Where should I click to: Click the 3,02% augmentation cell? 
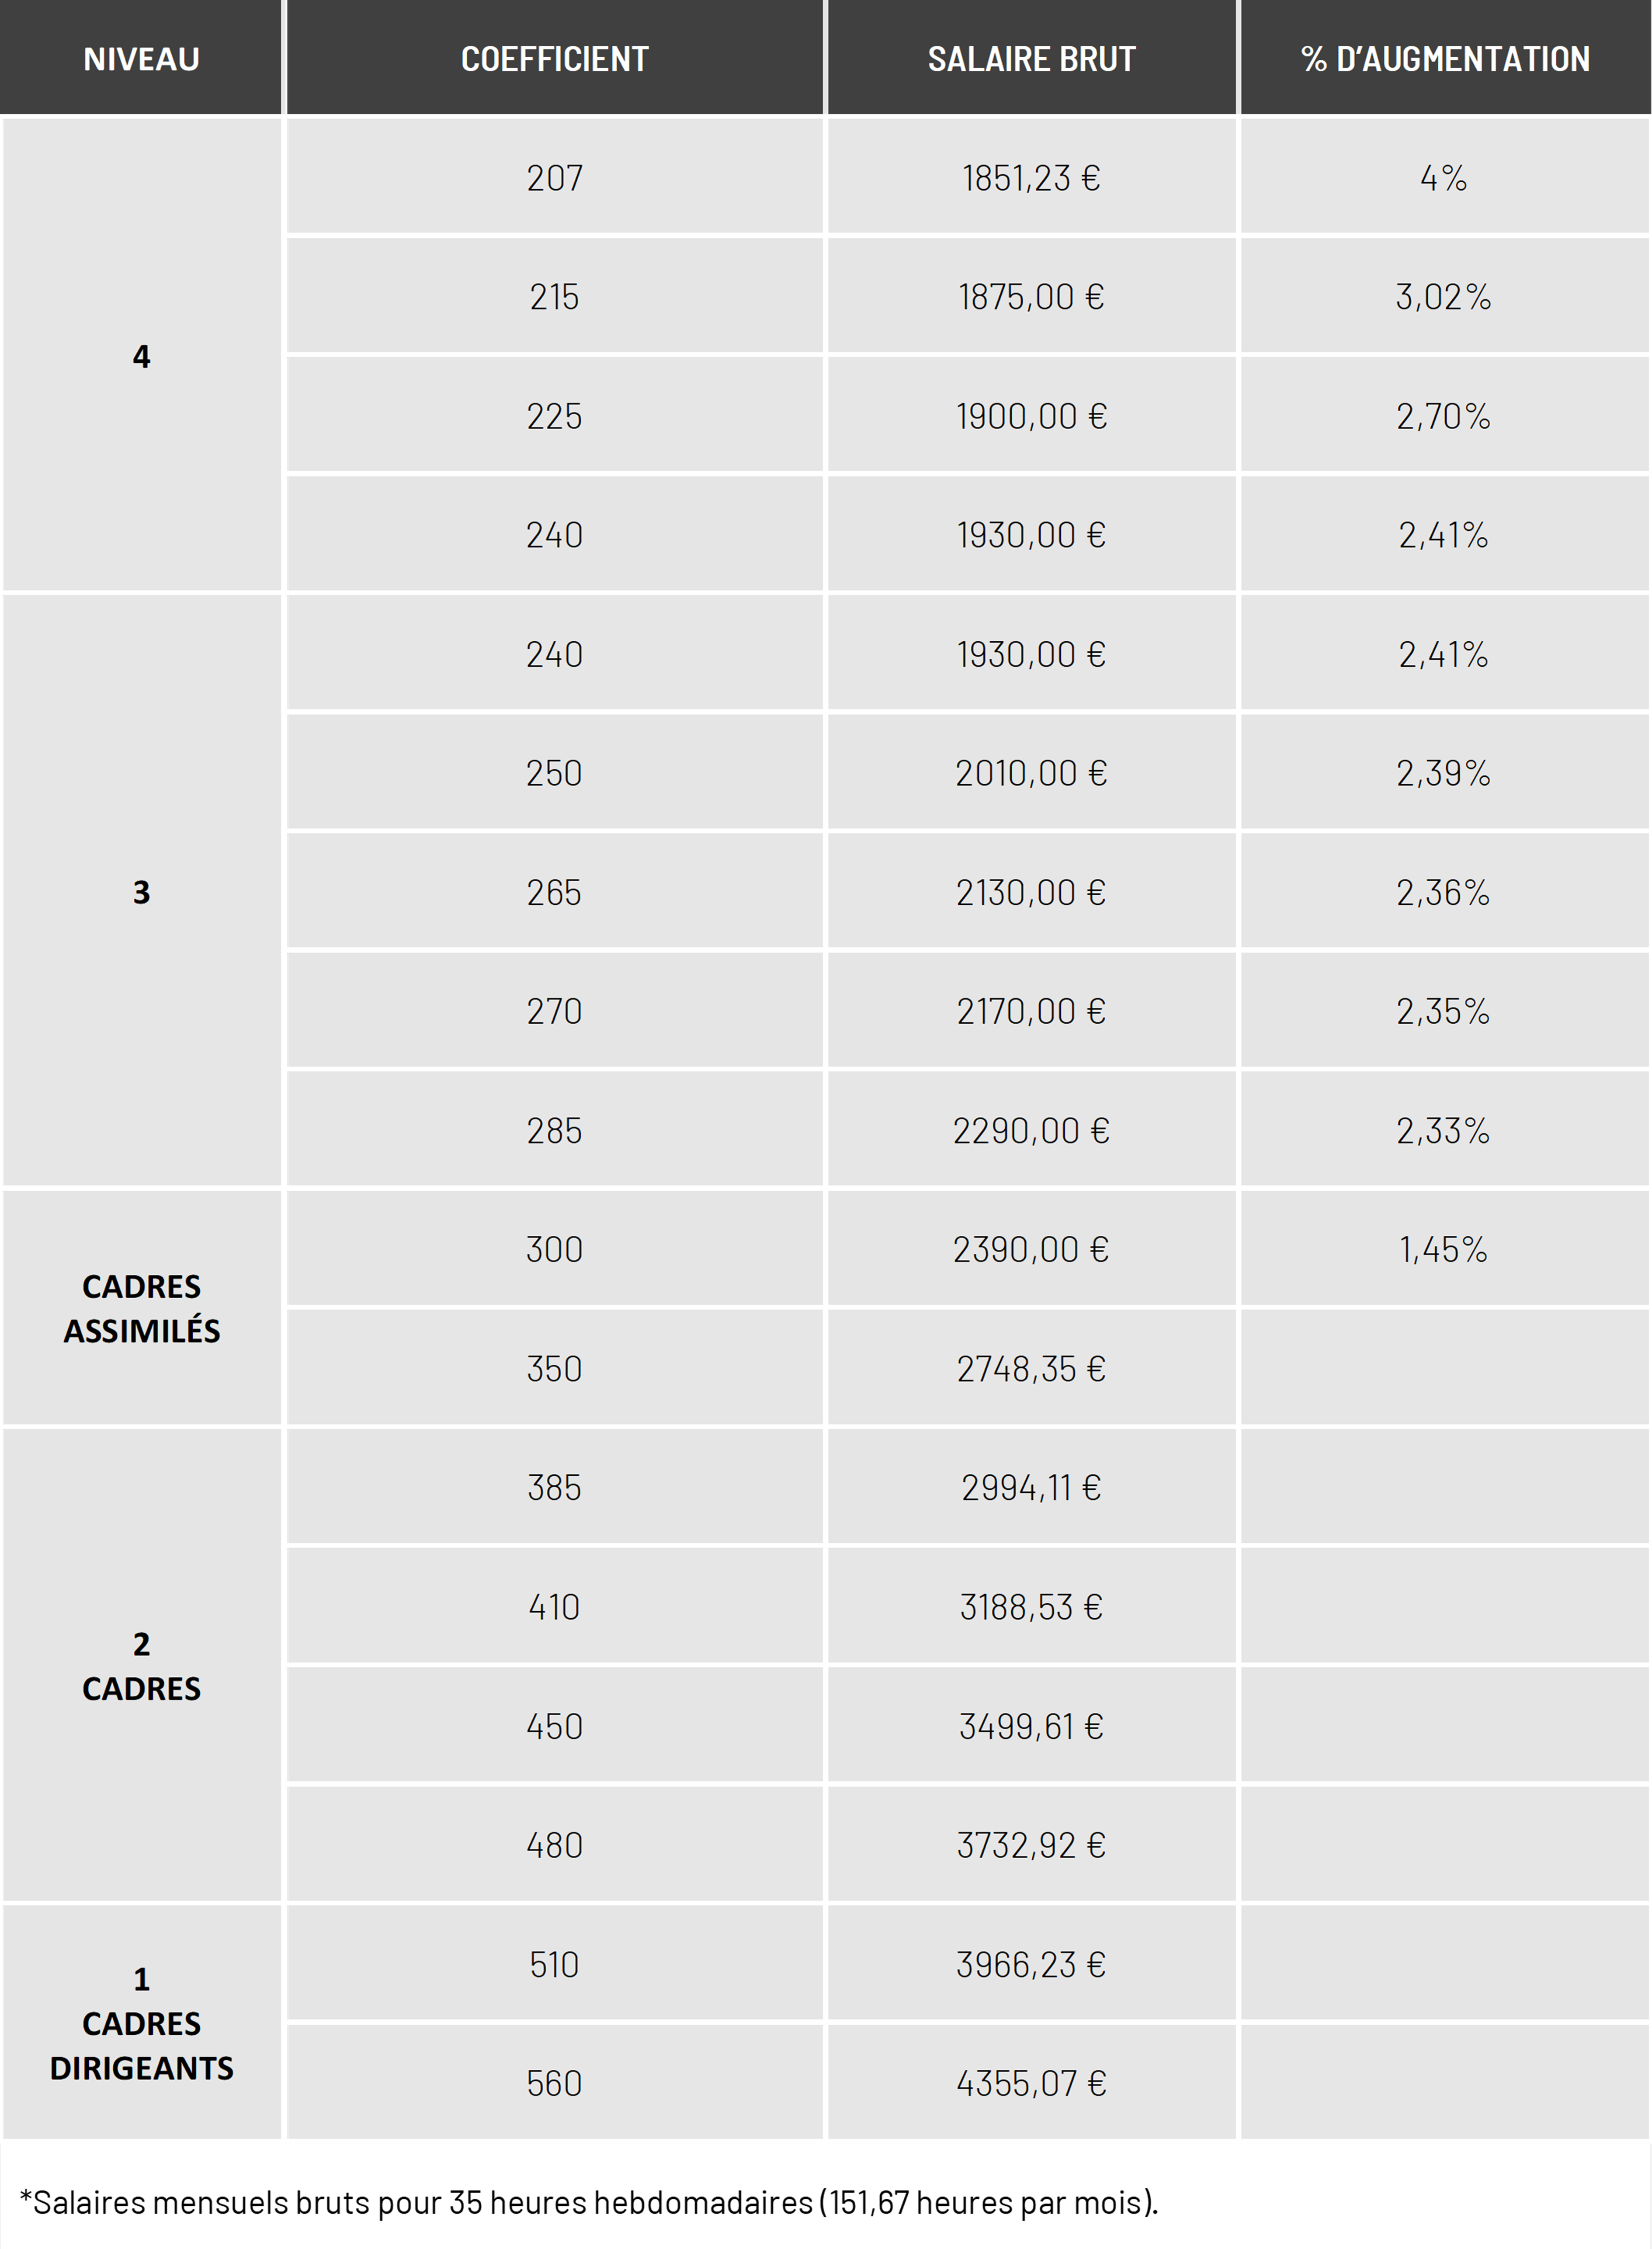click(1445, 296)
